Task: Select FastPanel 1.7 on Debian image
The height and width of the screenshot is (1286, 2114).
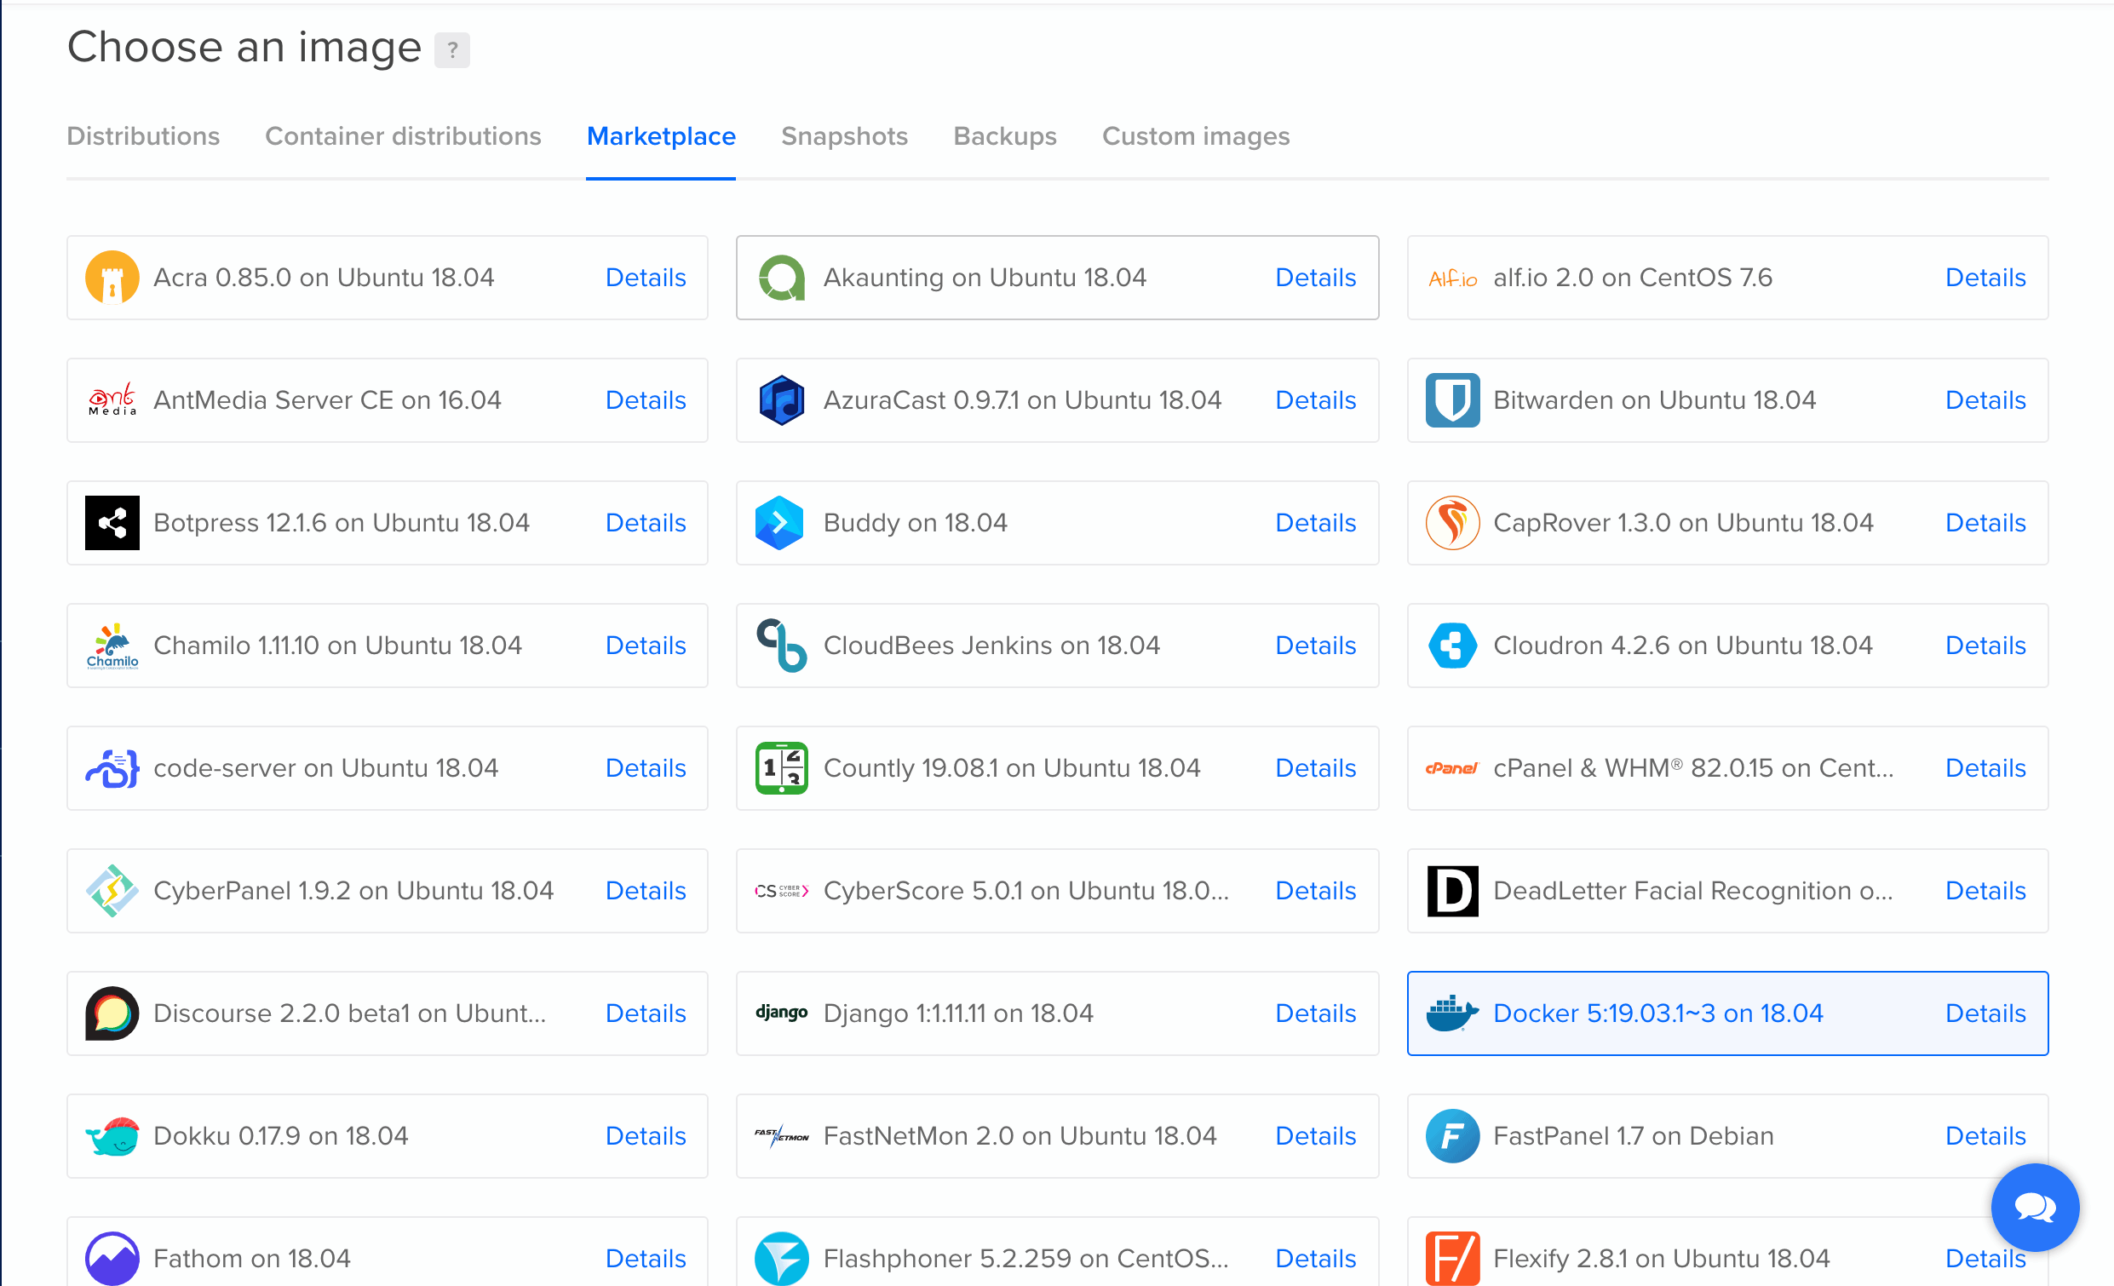Action: click(1633, 1136)
